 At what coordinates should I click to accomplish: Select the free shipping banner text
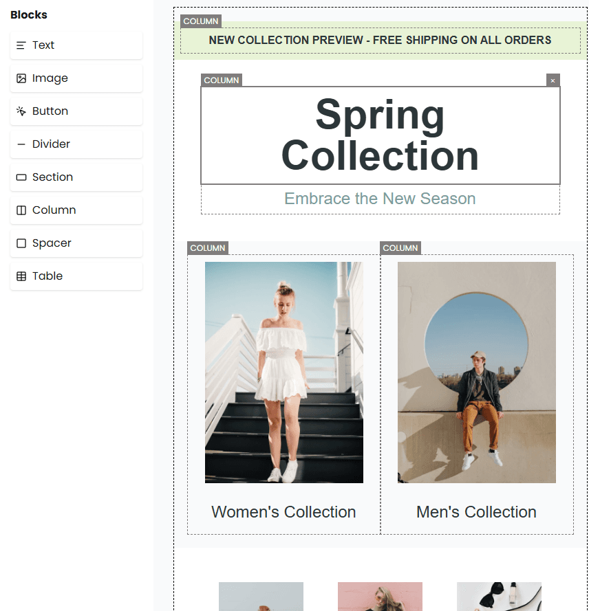380,40
